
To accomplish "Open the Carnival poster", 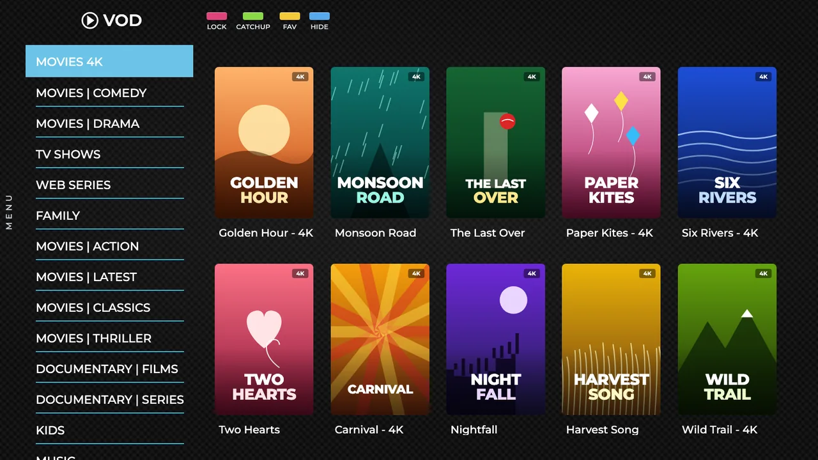I will [x=380, y=339].
